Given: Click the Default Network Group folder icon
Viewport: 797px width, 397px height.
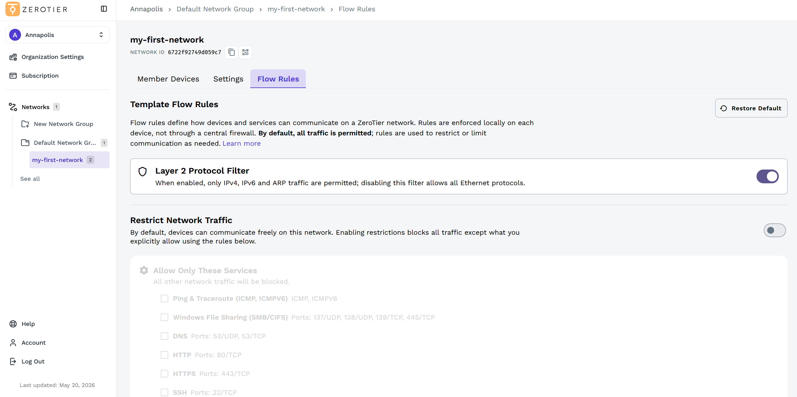Looking at the screenshot, I should (x=25, y=143).
